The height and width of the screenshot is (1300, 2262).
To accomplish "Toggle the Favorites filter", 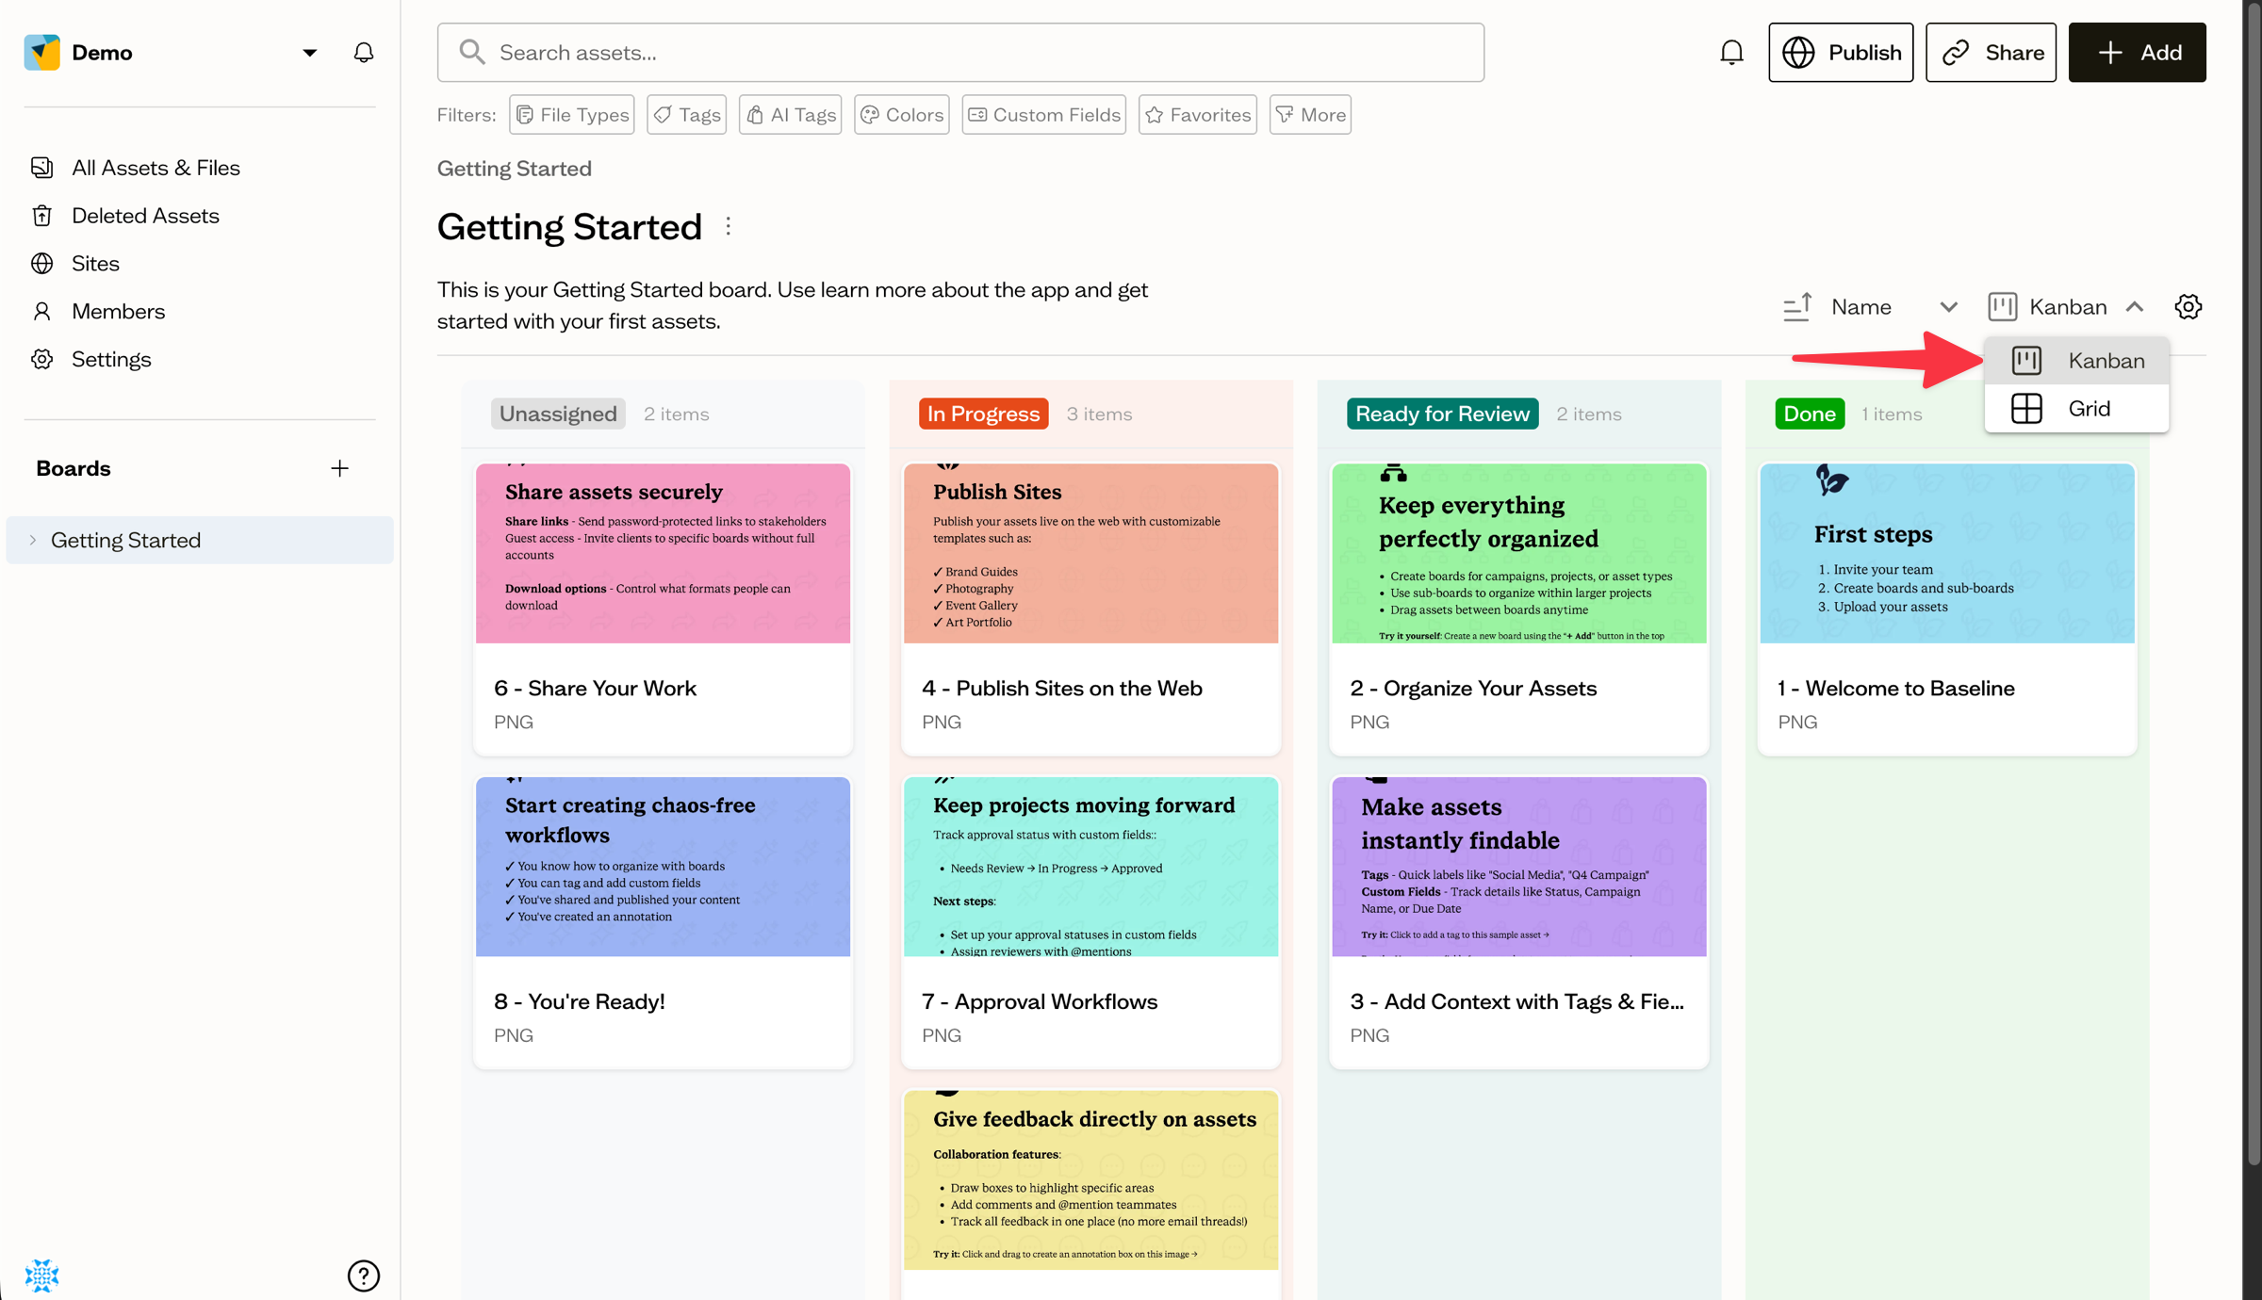I will [x=1198, y=115].
